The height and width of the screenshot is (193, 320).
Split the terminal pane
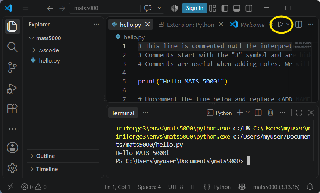click(258, 113)
